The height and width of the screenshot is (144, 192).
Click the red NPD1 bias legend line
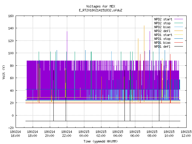point(178,43)
